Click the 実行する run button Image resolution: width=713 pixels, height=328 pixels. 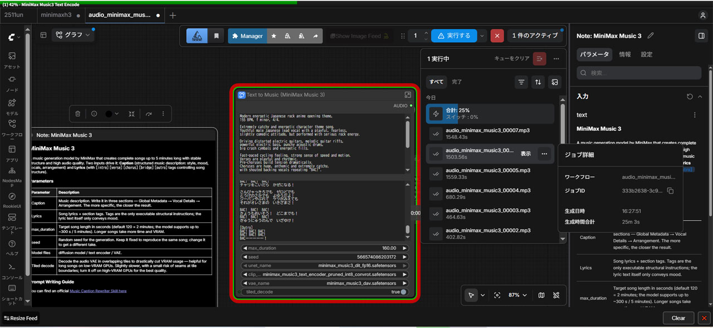(454, 36)
